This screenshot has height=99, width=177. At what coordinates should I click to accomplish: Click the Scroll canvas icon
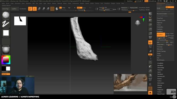[150, 20]
